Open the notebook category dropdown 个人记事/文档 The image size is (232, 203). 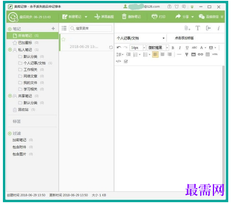tap(141, 38)
